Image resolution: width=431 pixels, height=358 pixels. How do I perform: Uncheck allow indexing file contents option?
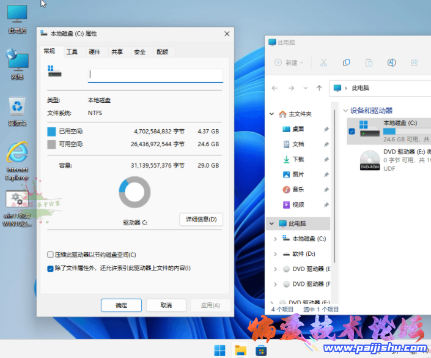pos(51,268)
